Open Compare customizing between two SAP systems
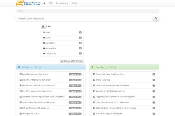Image resolution: width=175 pixels, height=116 pixels. tap(43, 97)
